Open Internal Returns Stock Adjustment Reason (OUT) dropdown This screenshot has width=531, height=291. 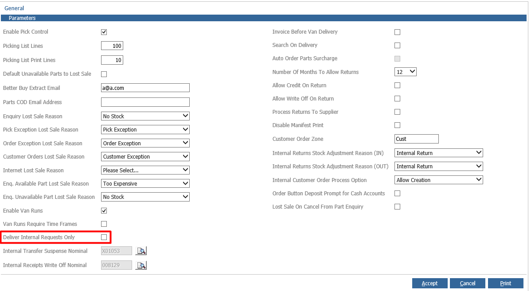coord(438,166)
